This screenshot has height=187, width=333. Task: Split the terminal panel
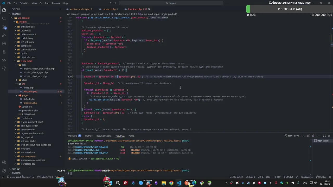coord(309,136)
